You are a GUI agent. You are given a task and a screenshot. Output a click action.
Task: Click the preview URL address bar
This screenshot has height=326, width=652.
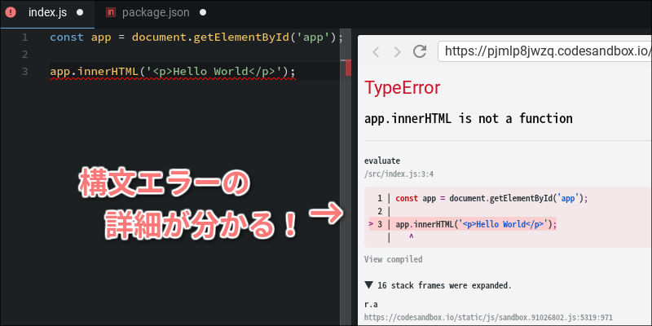coord(544,51)
